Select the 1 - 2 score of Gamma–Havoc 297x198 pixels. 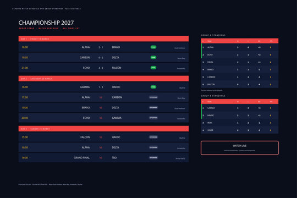click(x=101, y=87)
